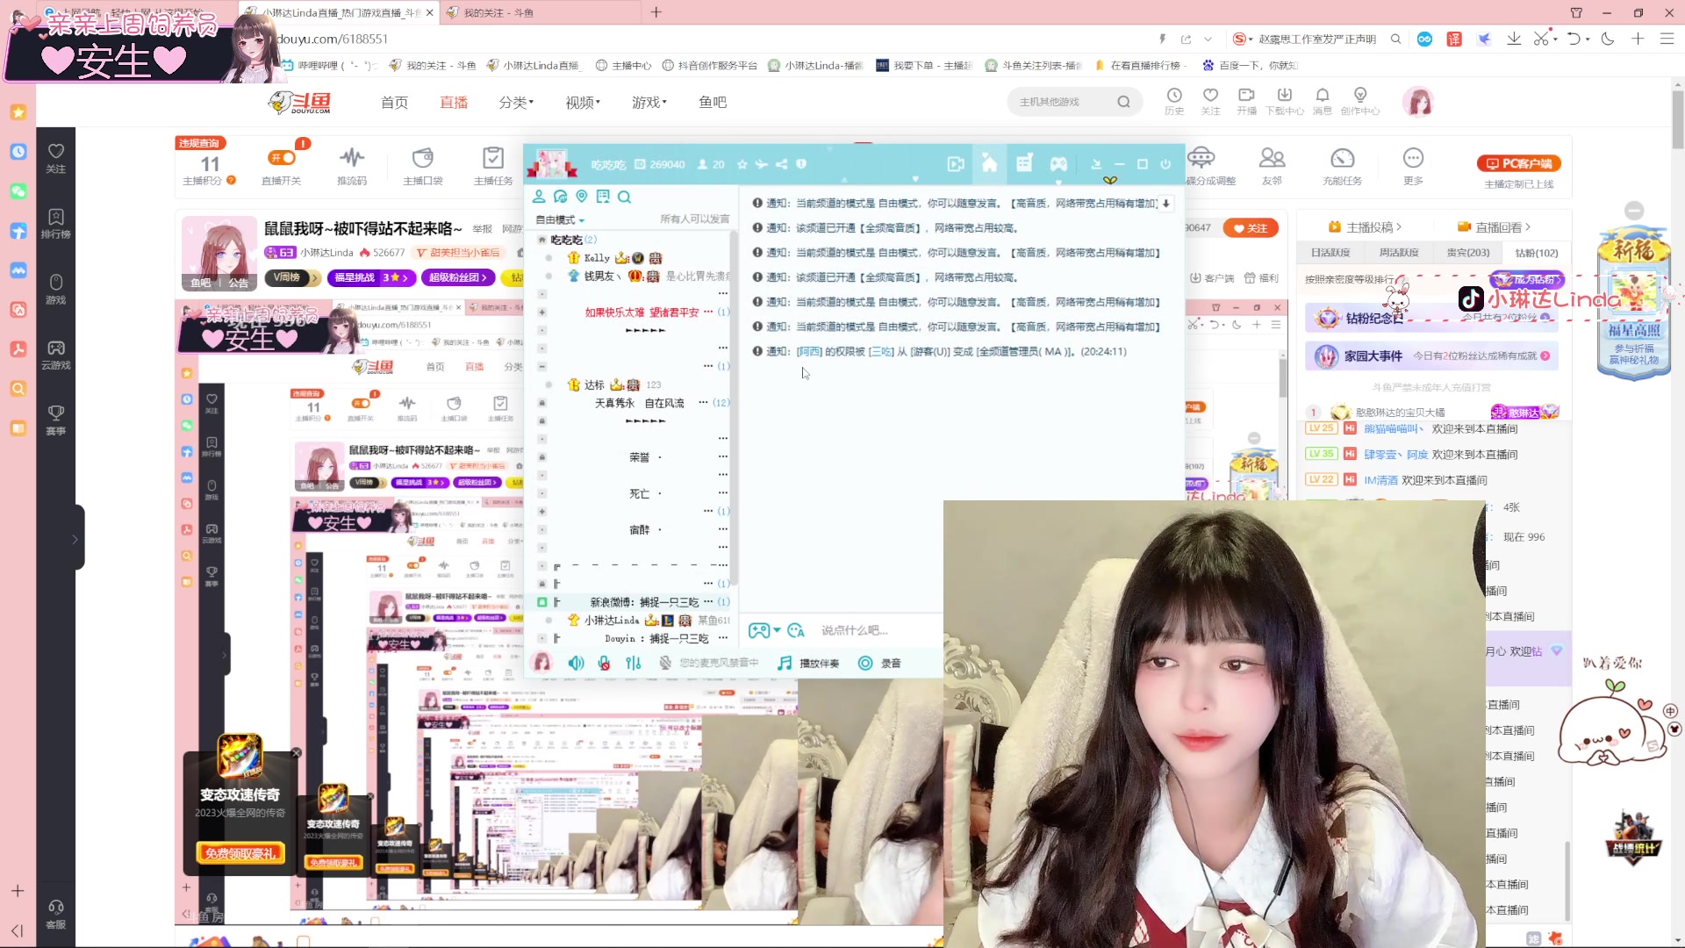
Task: Open 排行榜 in left dark sidebar
Action: (56, 224)
